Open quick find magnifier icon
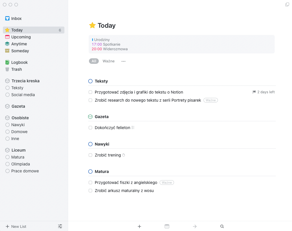The height and width of the screenshot is (231, 292). (x=222, y=226)
